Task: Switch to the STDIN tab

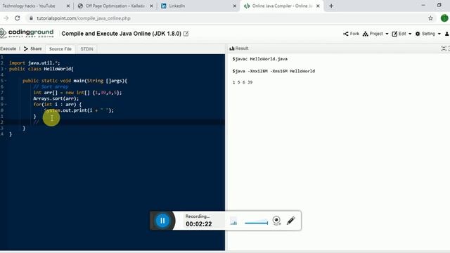Action: (x=86, y=48)
